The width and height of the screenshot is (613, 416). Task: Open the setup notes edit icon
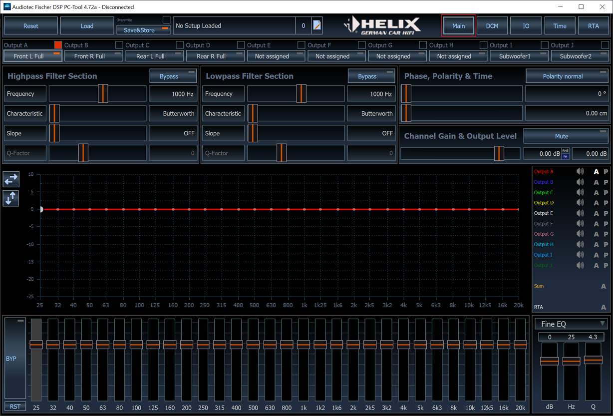point(317,25)
